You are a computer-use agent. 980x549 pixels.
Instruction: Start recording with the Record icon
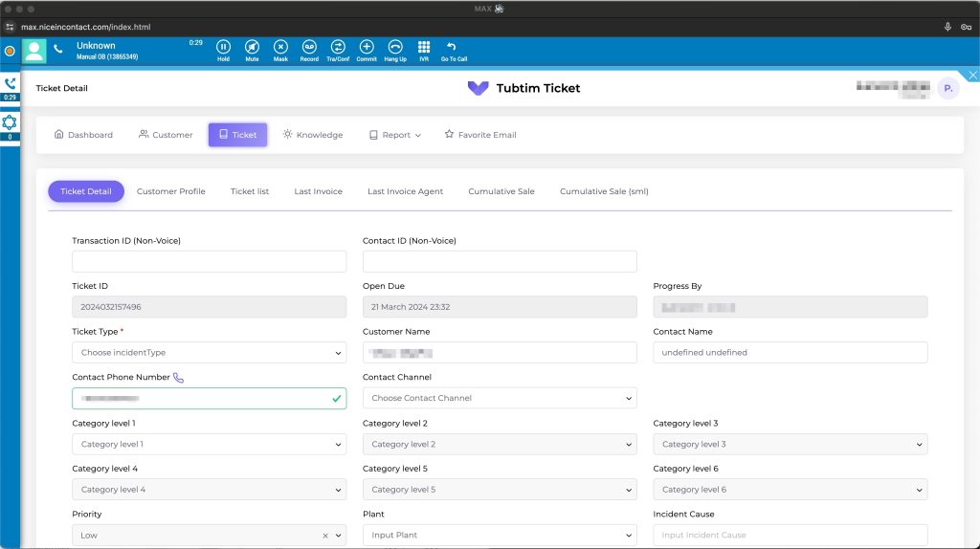click(x=309, y=47)
